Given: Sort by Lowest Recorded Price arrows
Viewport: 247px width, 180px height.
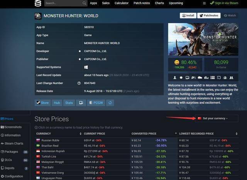Looking at the screenshot, I should (236, 134).
